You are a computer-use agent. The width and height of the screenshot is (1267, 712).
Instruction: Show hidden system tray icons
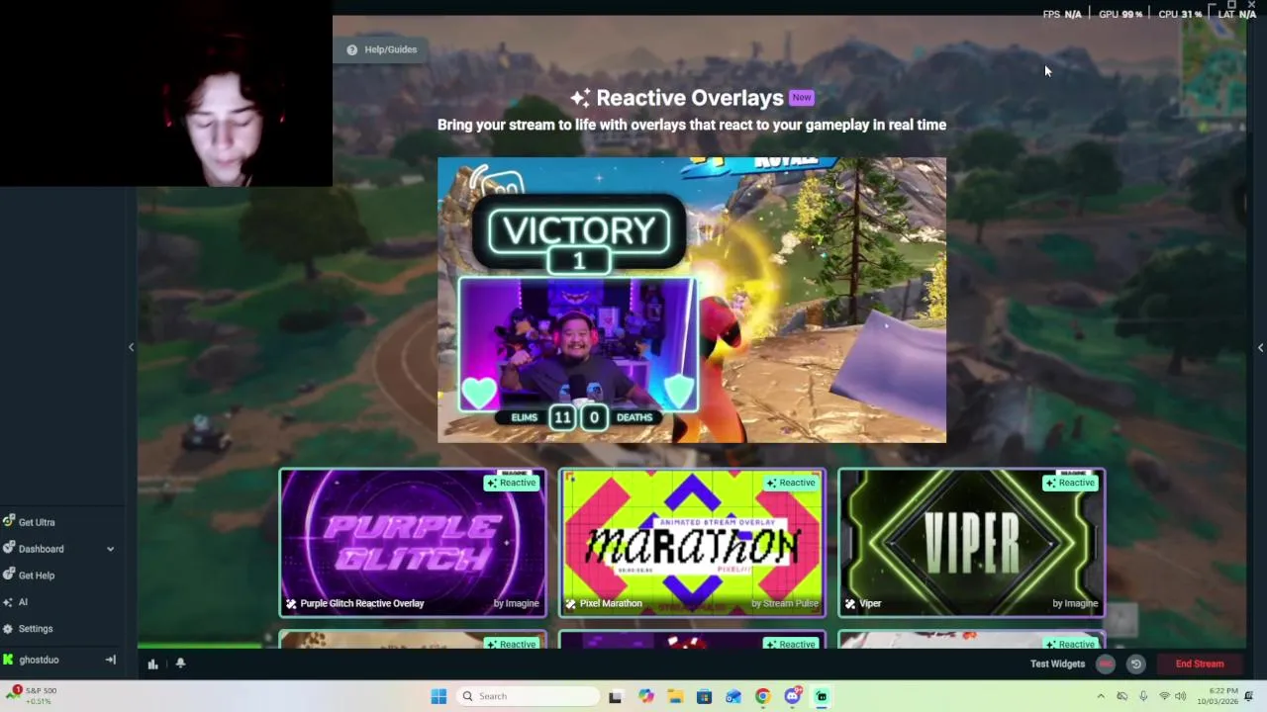[1101, 696]
